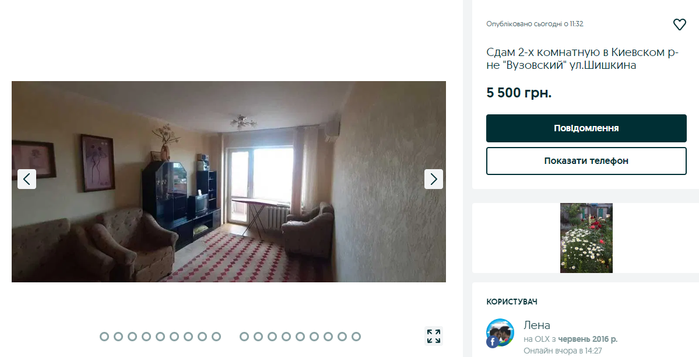Open the flower garden ad thumbnail
This screenshot has height=357, width=699.
coord(586,238)
